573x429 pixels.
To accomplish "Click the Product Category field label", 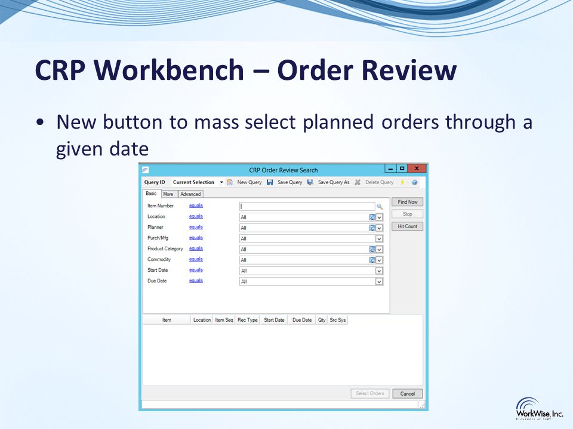I will [x=165, y=248].
